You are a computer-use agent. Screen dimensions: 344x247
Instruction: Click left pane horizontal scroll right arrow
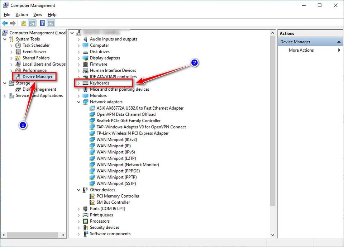[x=63, y=235]
